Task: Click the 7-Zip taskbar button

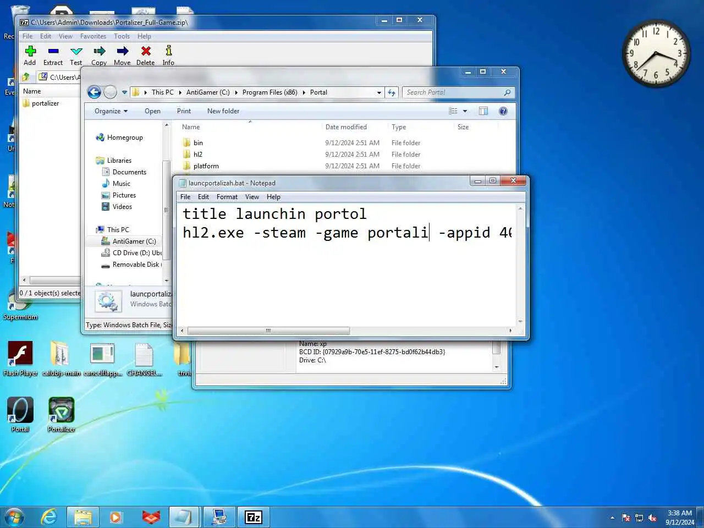Action: (253, 517)
